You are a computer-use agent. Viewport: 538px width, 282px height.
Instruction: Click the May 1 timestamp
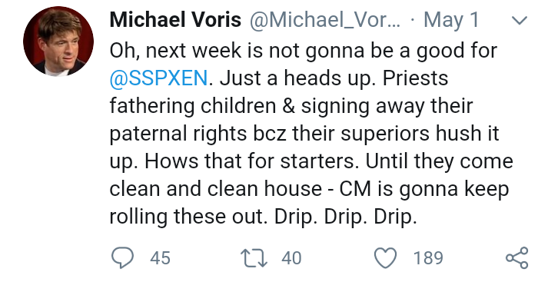(451, 20)
